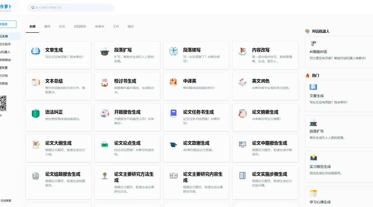373x207 pixels.
Task: Click the robot icon above AI智能对话
Action: click(x=313, y=43)
